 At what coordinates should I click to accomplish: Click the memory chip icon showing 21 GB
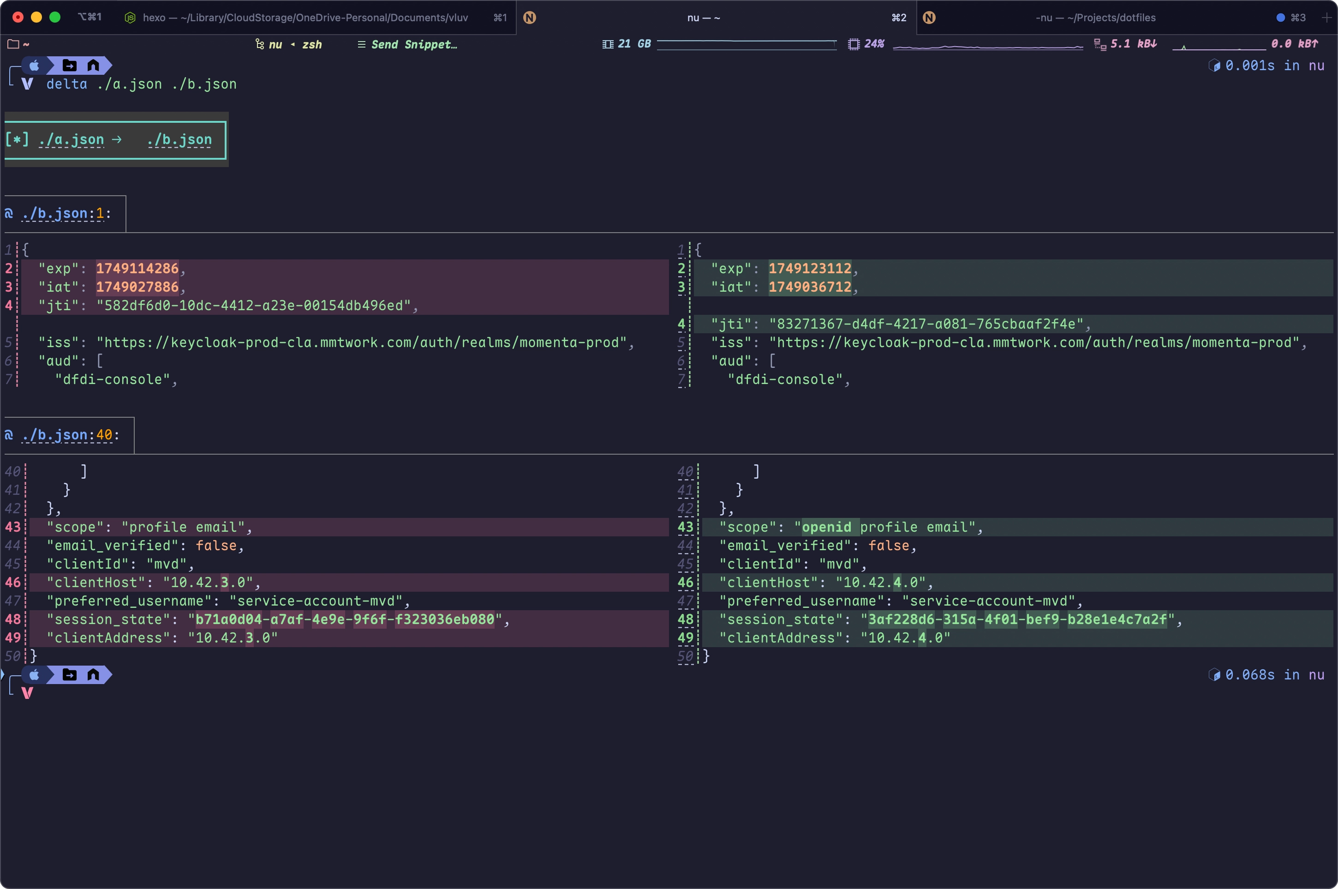[x=608, y=44]
